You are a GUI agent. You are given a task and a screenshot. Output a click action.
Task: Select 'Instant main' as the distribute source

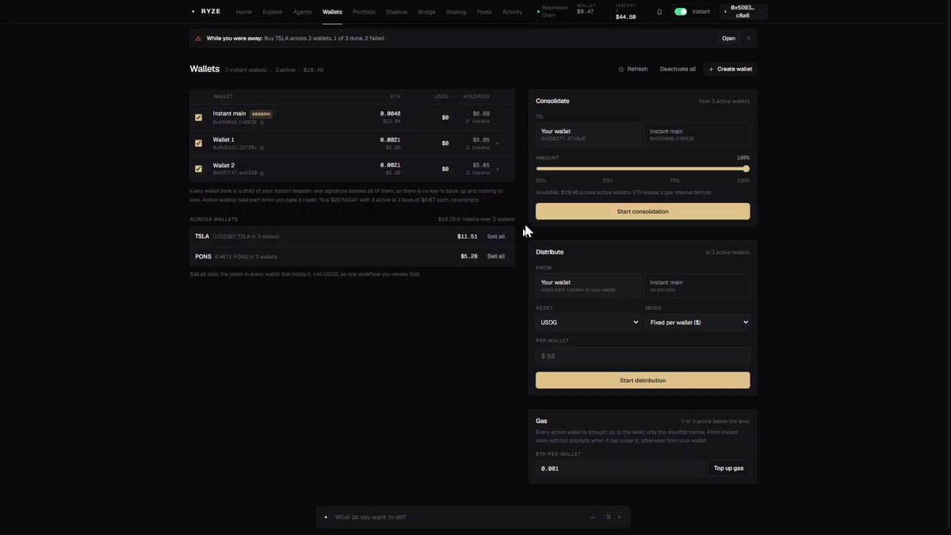[697, 285]
